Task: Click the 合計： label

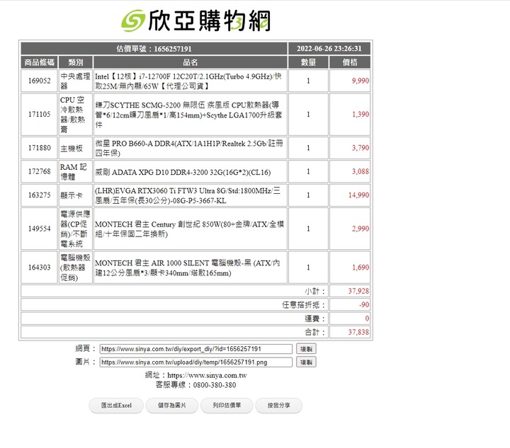Action: pos(314,332)
